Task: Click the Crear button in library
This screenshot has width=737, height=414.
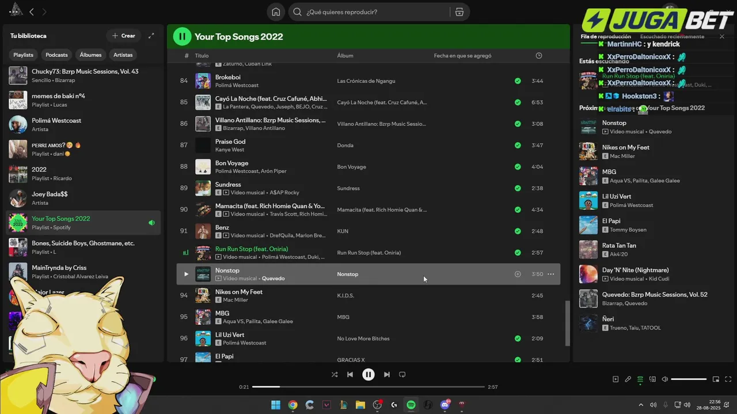Action: coord(124,36)
